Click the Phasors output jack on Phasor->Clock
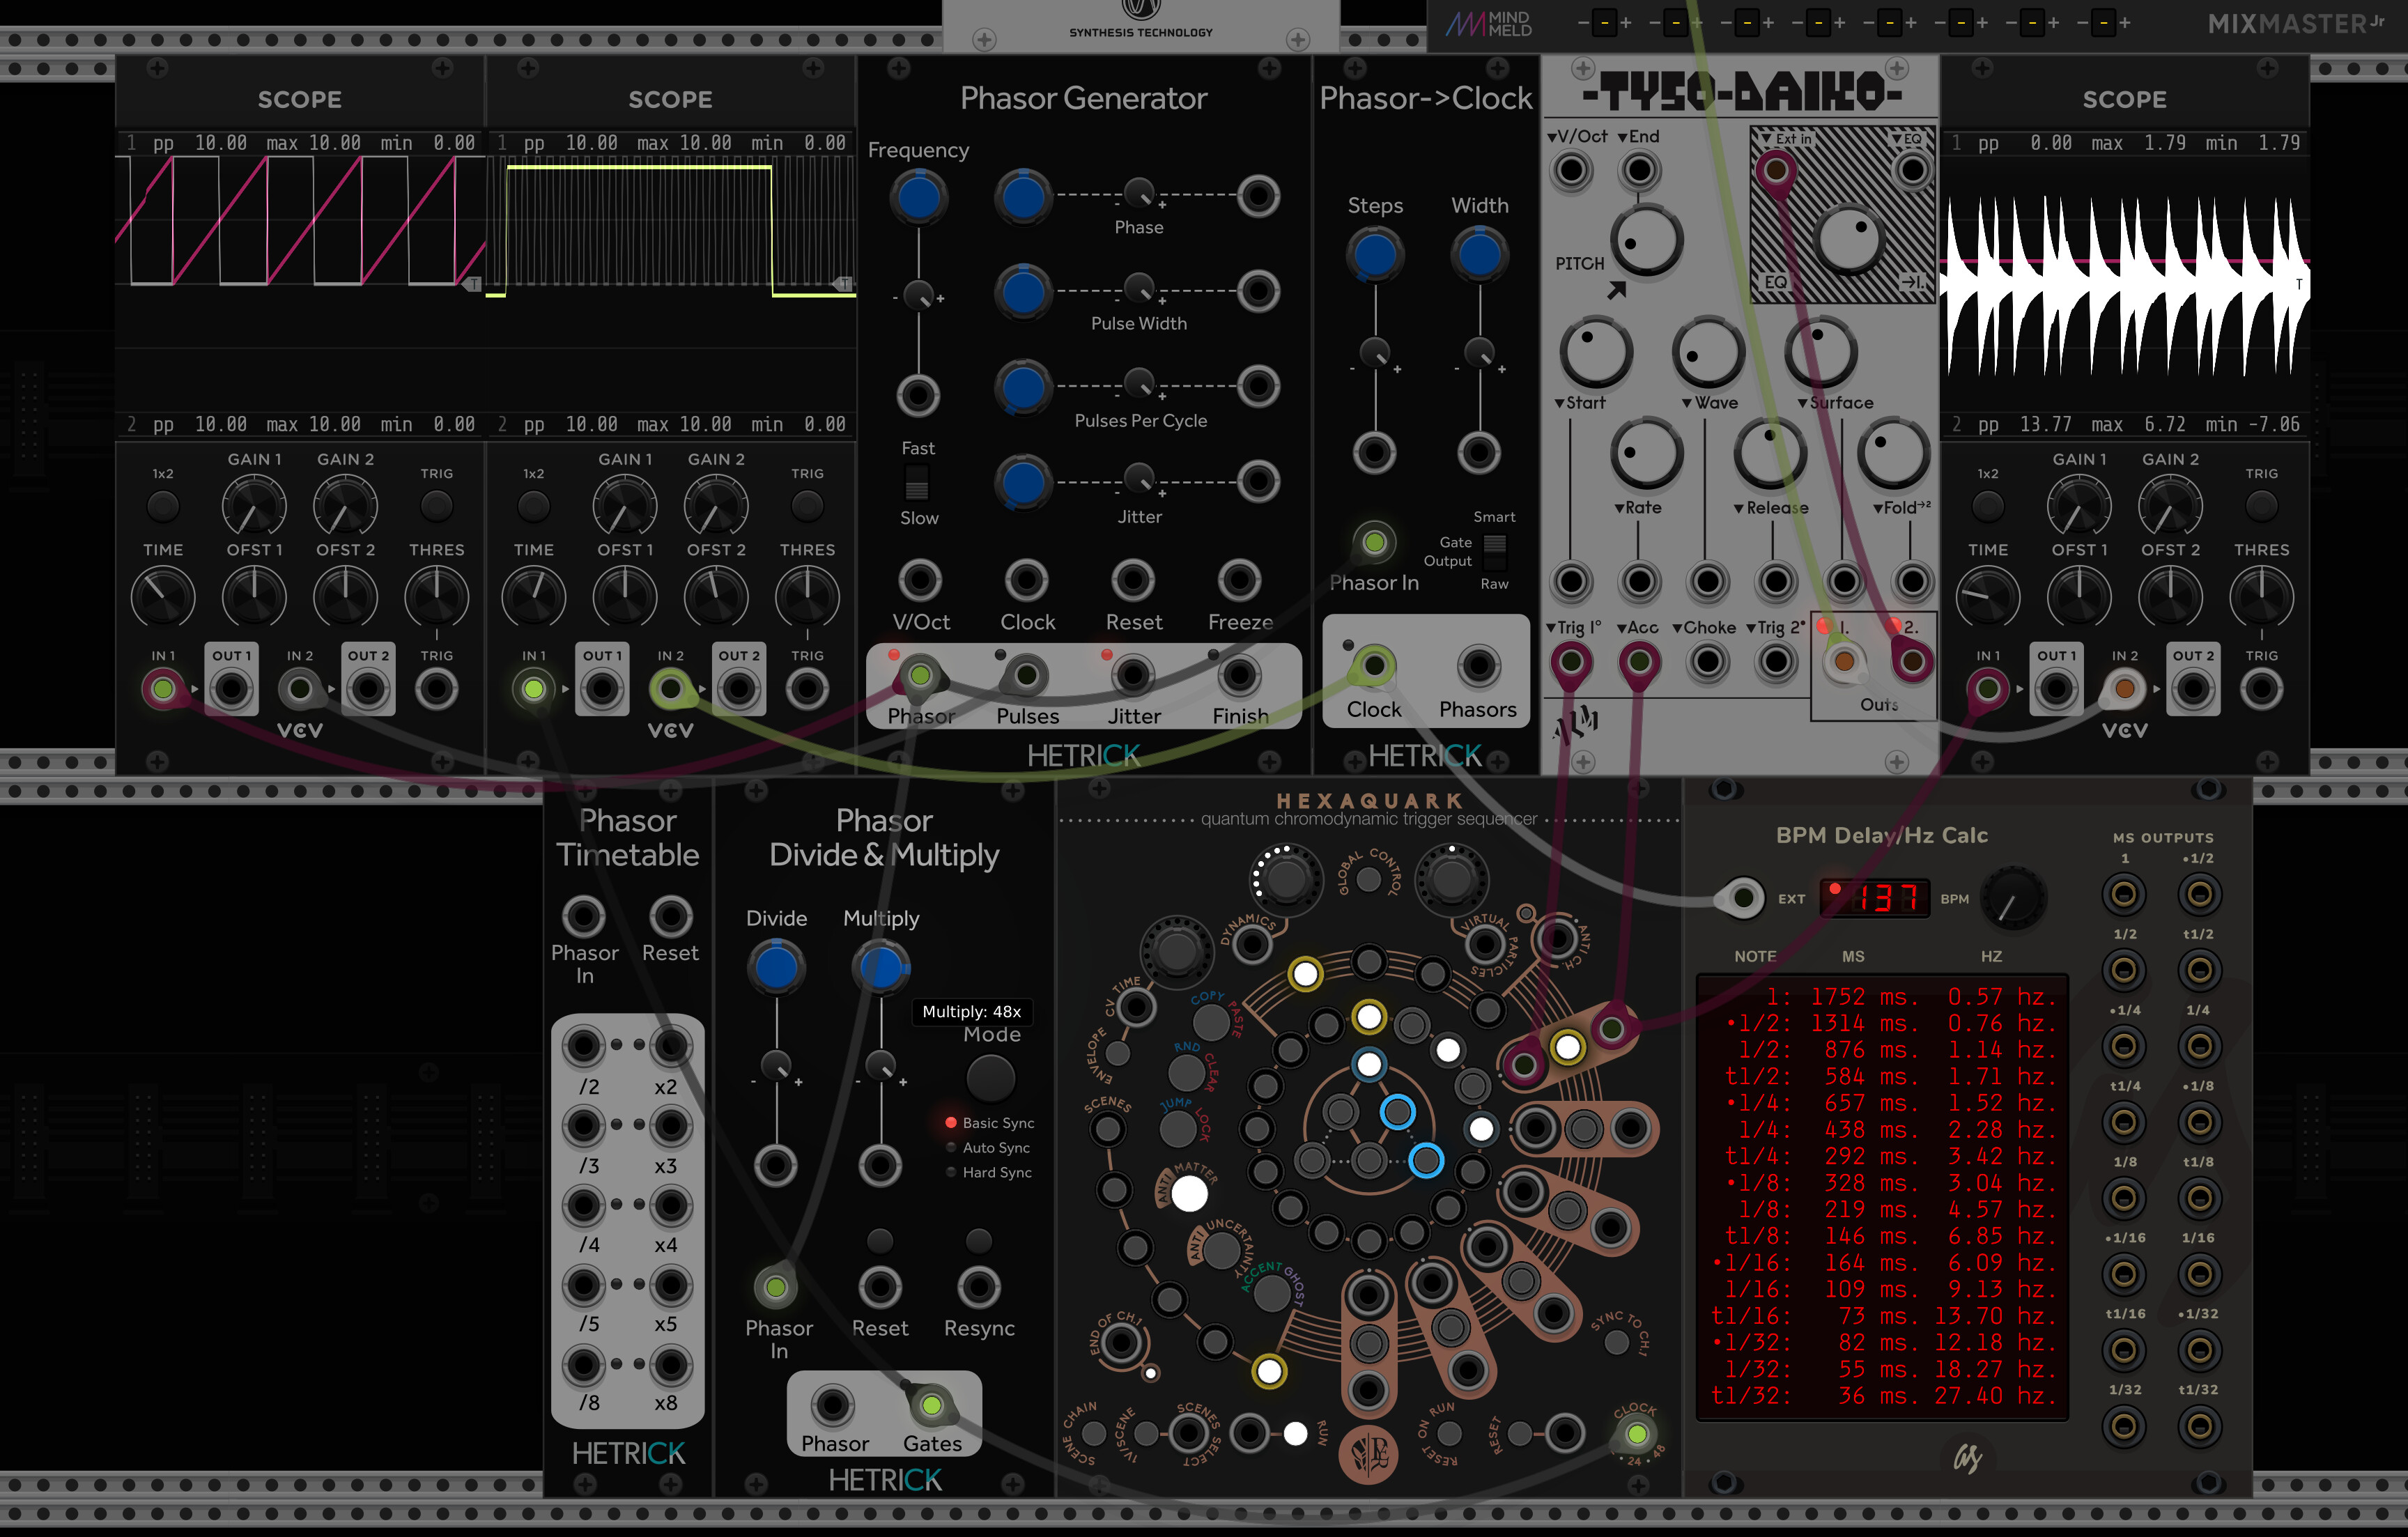The height and width of the screenshot is (1537, 2408). 1478,666
